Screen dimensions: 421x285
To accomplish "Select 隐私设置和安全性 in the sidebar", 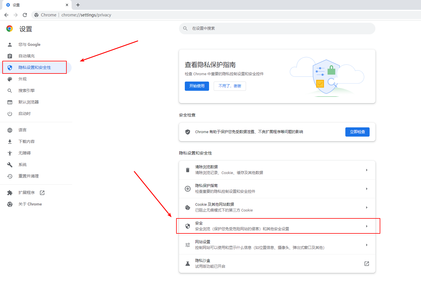I will [x=34, y=67].
